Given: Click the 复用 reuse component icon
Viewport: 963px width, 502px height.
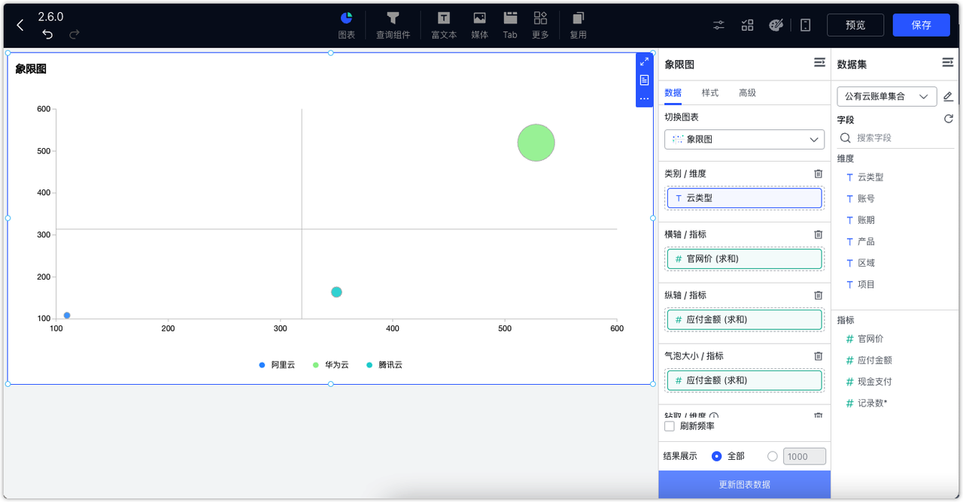Looking at the screenshot, I should tap(577, 24).
